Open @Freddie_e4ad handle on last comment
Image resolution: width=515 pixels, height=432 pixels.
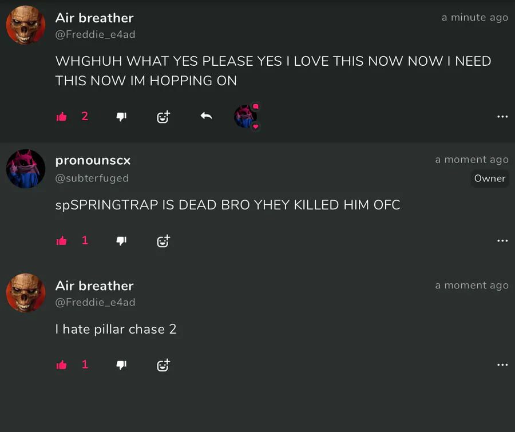click(x=95, y=302)
